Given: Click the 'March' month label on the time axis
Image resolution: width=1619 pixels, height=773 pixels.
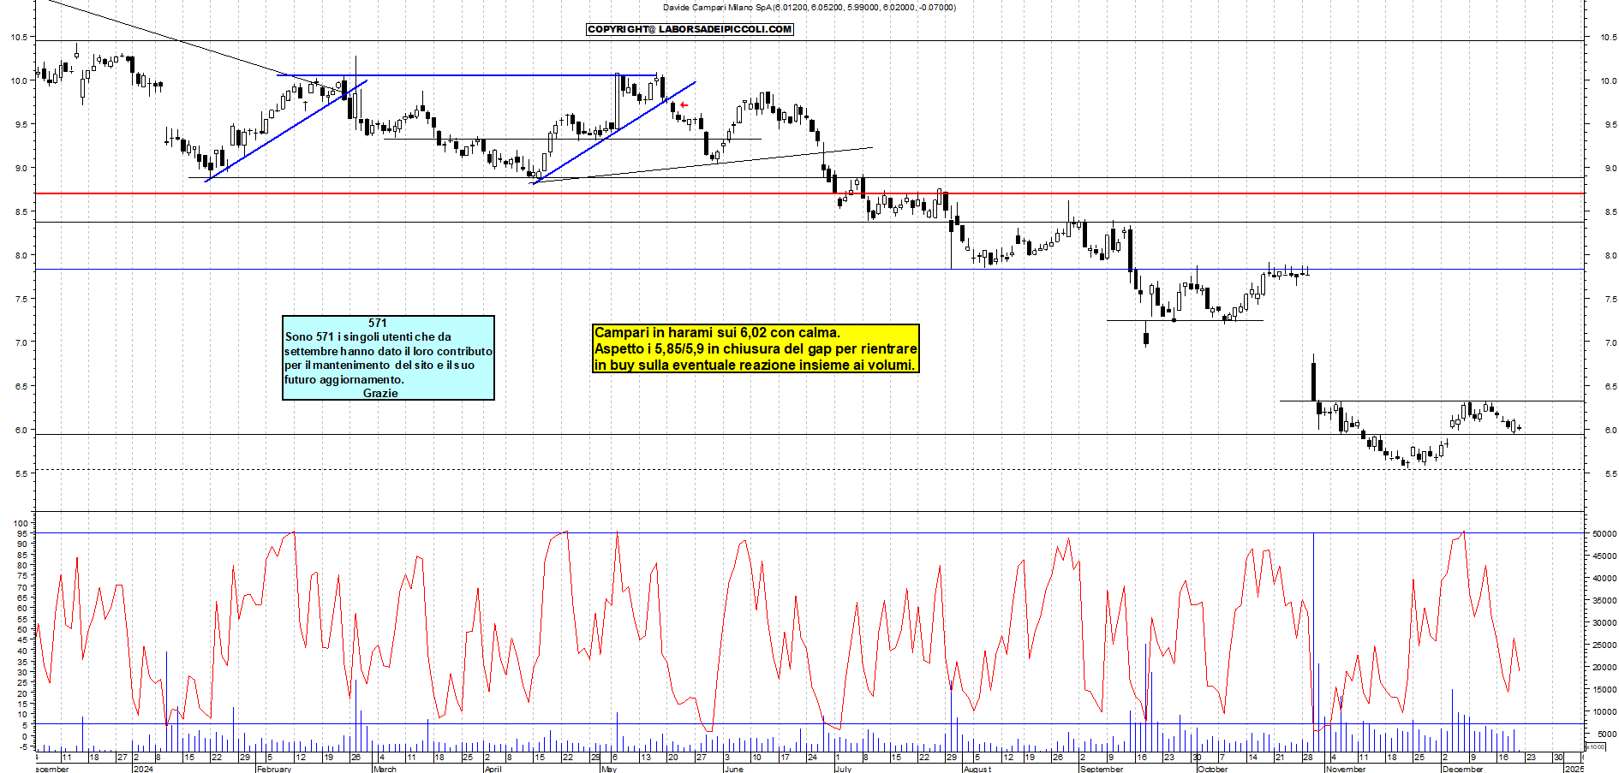Looking at the screenshot, I should point(385,769).
